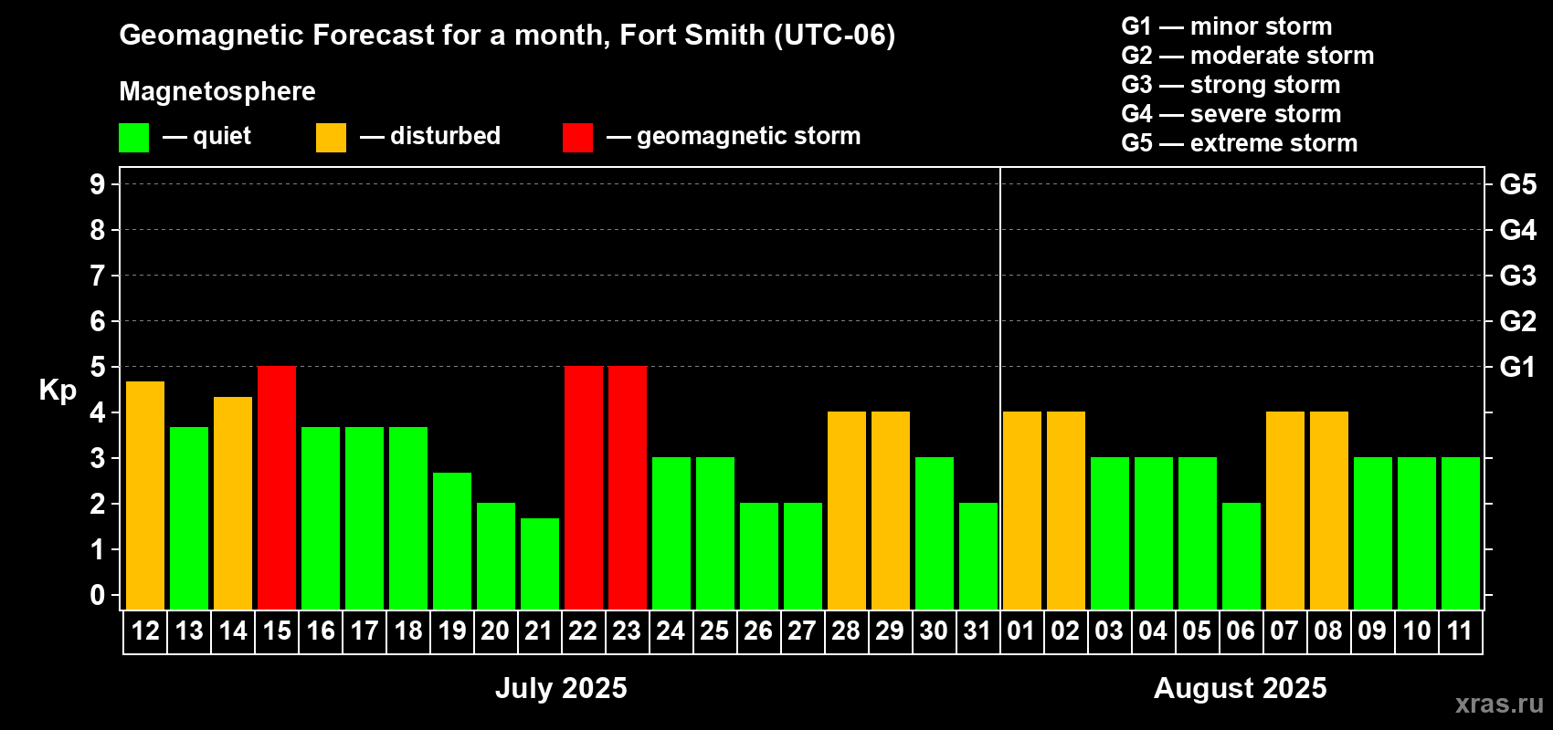Click the G4 label on right axis

click(1518, 230)
